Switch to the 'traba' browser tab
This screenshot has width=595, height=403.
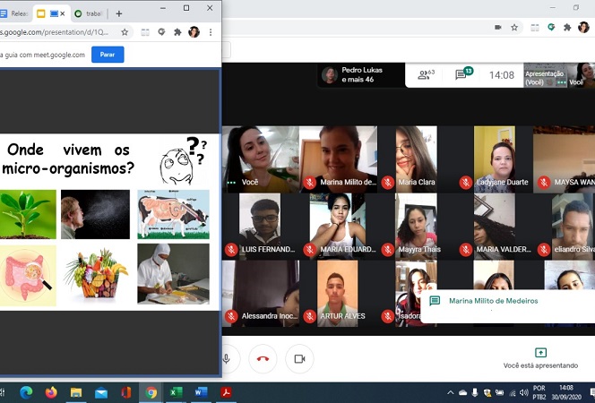(x=89, y=13)
